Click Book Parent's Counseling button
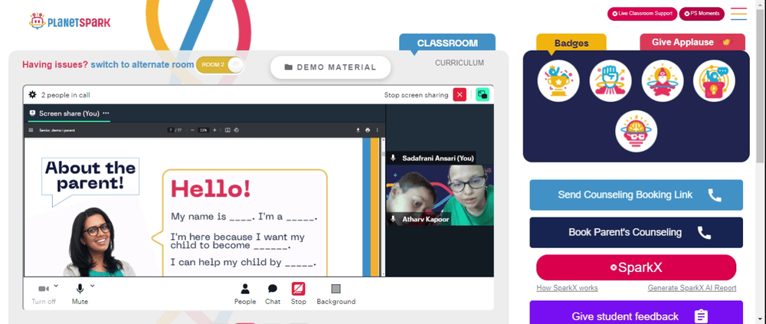The image size is (766, 324). [636, 232]
